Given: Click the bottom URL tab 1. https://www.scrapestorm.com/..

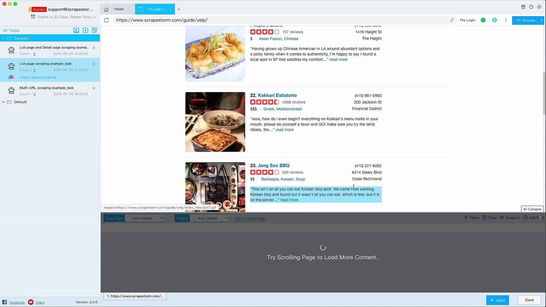Looking at the screenshot, I should click(x=135, y=296).
